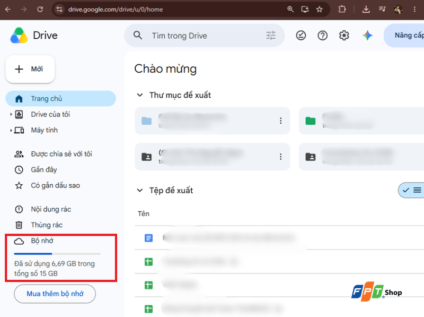Click Mua thêm bộ nhớ button
The height and width of the screenshot is (317, 424).
[55, 294]
